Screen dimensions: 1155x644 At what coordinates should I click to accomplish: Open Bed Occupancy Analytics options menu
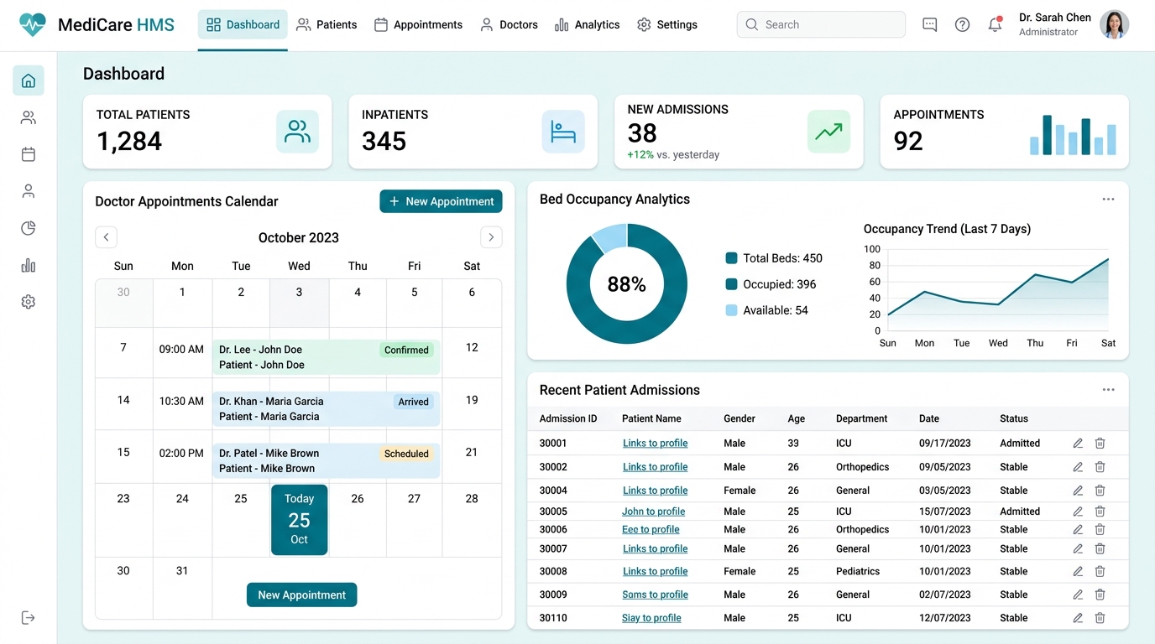[1108, 200]
